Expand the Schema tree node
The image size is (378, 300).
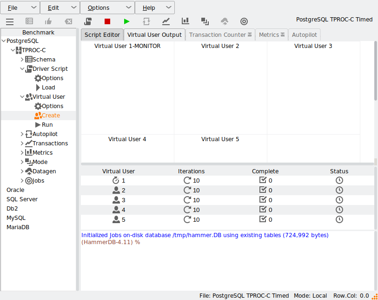click(22, 60)
